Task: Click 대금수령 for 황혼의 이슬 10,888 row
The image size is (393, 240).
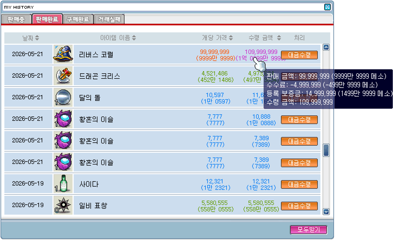Action: 299,120
